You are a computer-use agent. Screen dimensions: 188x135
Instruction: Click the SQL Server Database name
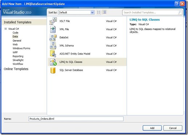coord(71,70)
